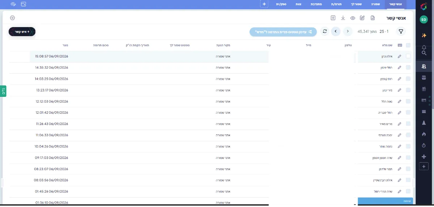434x207 pixels.
Task: Toggle the select-all checkbox in the table header
Action: pos(408,45)
